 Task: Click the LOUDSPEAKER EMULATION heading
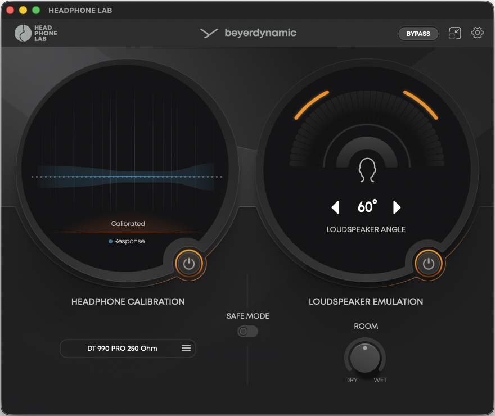pos(366,301)
